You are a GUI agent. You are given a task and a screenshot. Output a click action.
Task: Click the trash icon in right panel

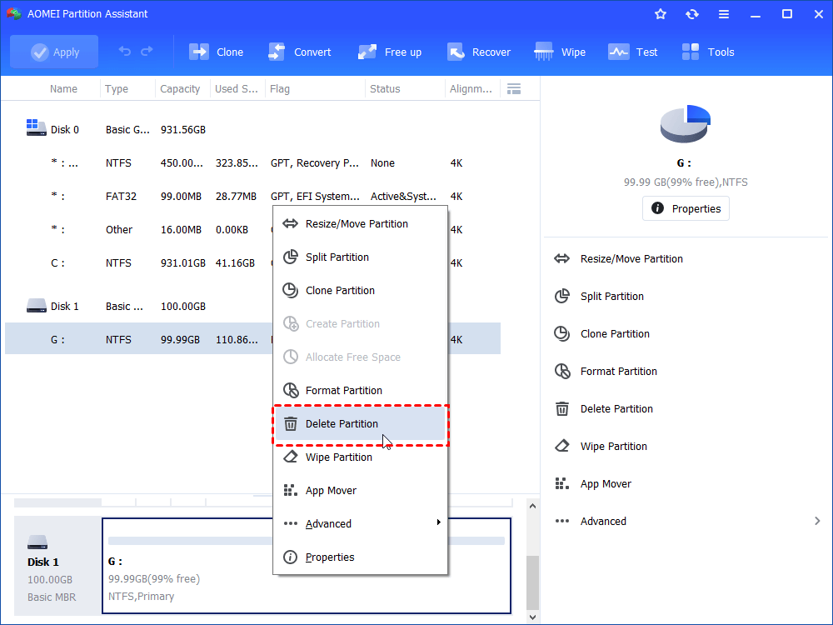[x=561, y=408]
